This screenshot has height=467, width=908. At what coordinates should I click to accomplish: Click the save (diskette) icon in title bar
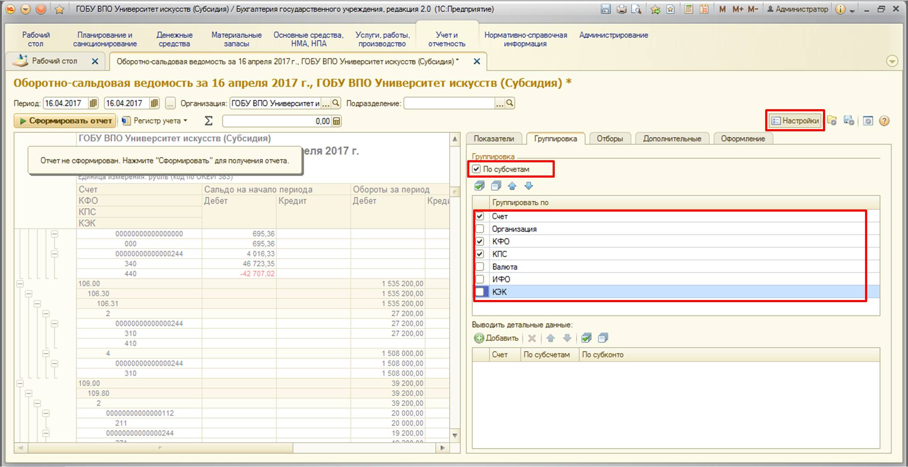[606, 9]
